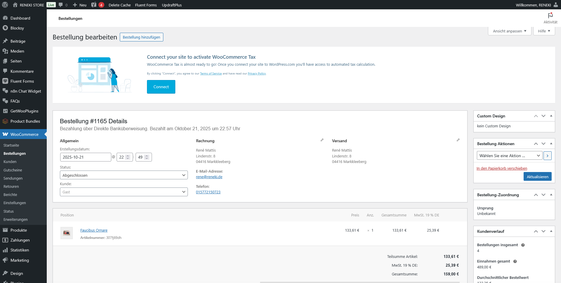The width and height of the screenshot is (561, 283).
Task: Open the Kunde dropdown showing Gast
Action: coord(124,192)
